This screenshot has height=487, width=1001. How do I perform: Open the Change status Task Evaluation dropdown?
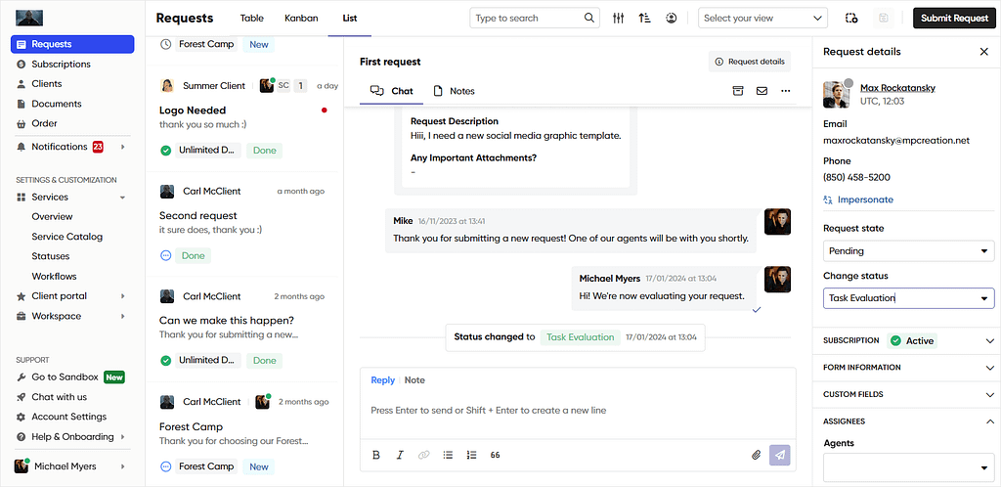pos(908,298)
